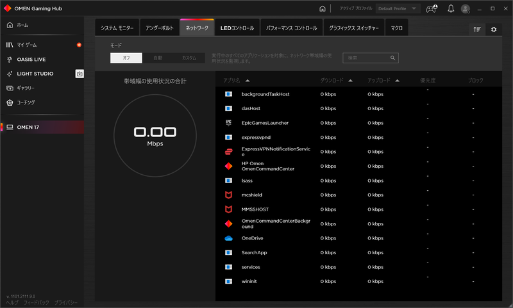513x308 pixels.
Task: Switch to グラフィックス スイッチャー tab
Action: click(354, 28)
